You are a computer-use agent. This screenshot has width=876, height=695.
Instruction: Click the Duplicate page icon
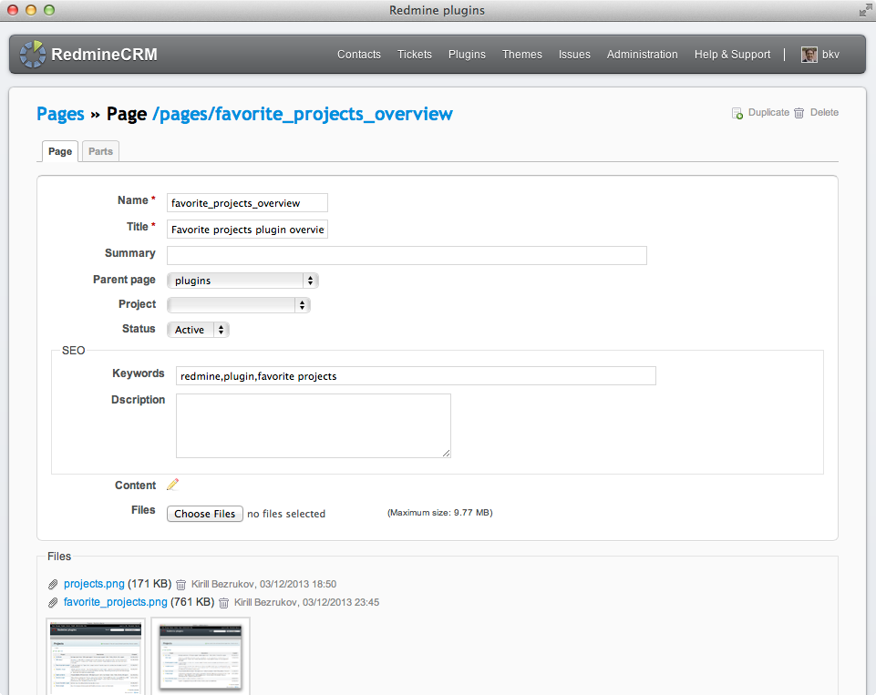pos(737,113)
